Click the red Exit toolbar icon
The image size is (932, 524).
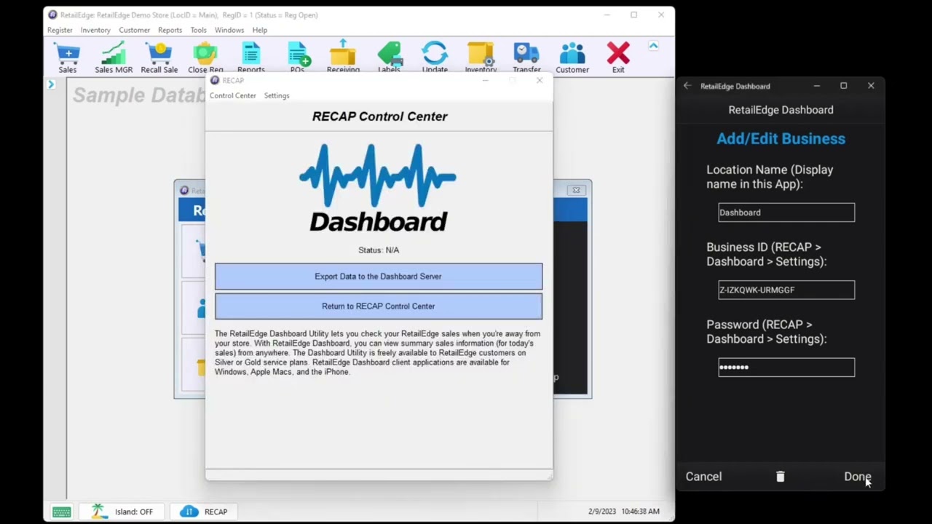(618, 58)
